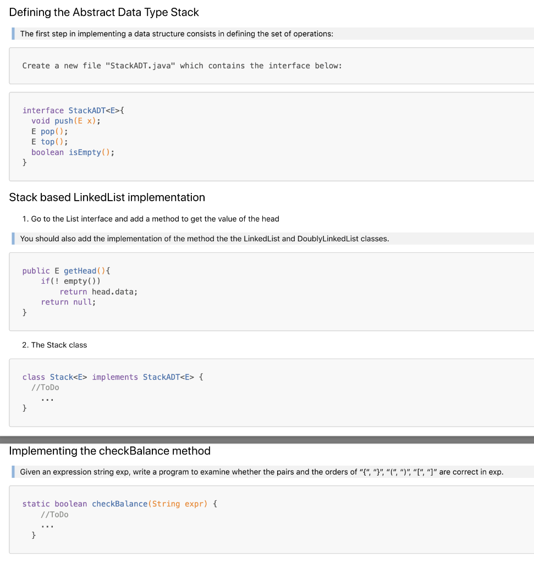Click the 'Stack based LinkedList implementation' heading
The width and height of the screenshot is (534, 563).
pos(107,197)
